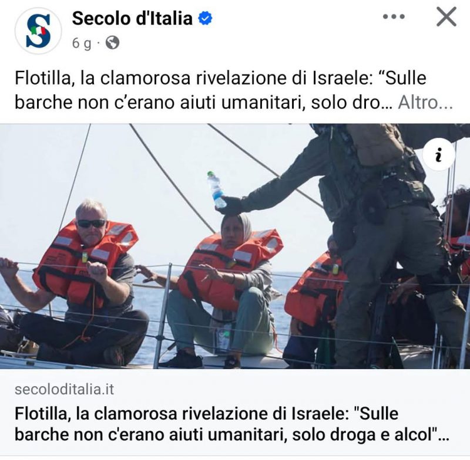The width and height of the screenshot is (470, 460).
Task: Open the Secolo d'Italia profile avatar
Action: (38, 31)
